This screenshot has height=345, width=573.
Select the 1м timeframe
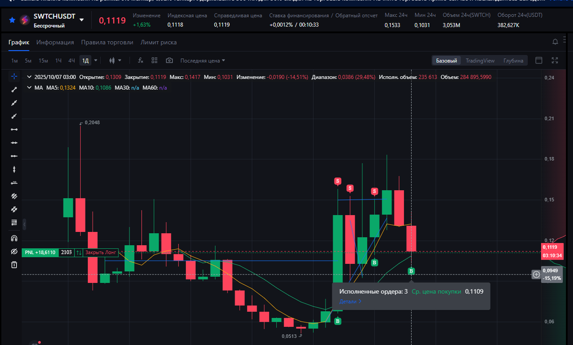click(15, 61)
